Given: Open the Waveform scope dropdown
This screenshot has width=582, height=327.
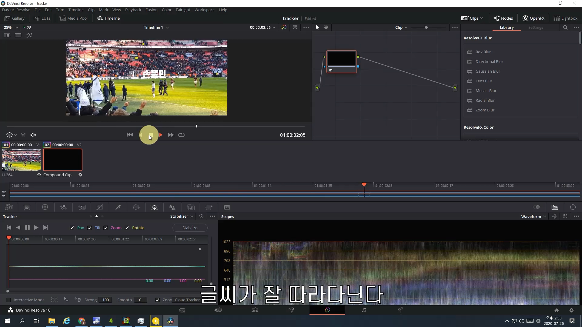Looking at the screenshot, I should point(533,216).
